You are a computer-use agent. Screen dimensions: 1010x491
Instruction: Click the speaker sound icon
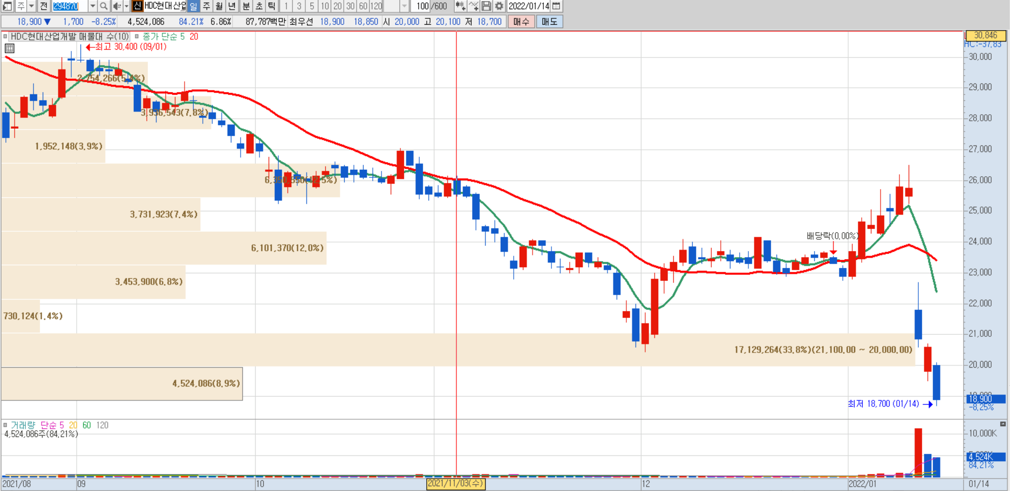click(117, 6)
